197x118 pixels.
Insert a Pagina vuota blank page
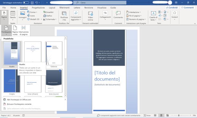(x=15, y=30)
